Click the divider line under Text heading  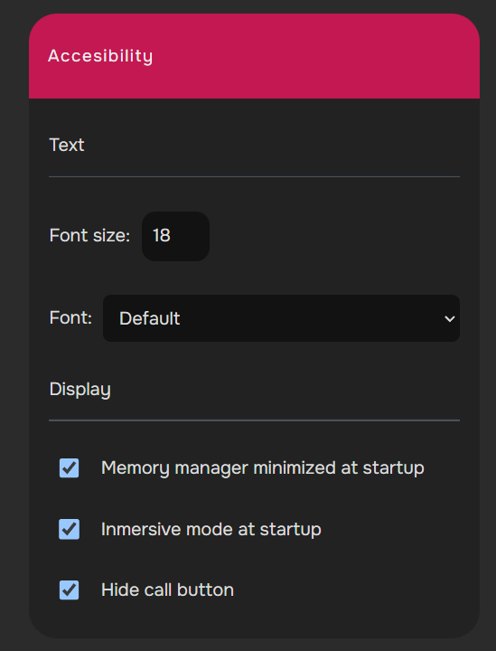coord(254,177)
